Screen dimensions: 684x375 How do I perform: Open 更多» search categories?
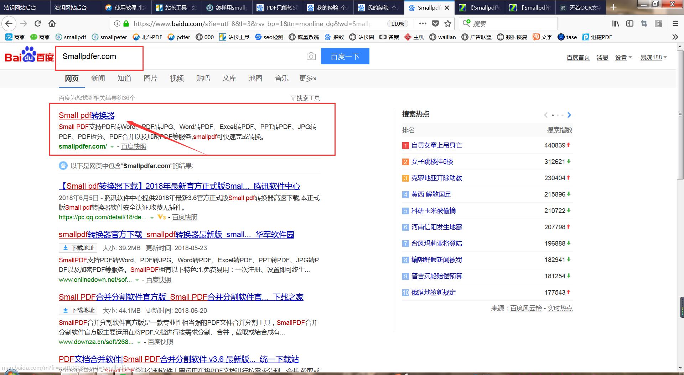click(x=308, y=78)
